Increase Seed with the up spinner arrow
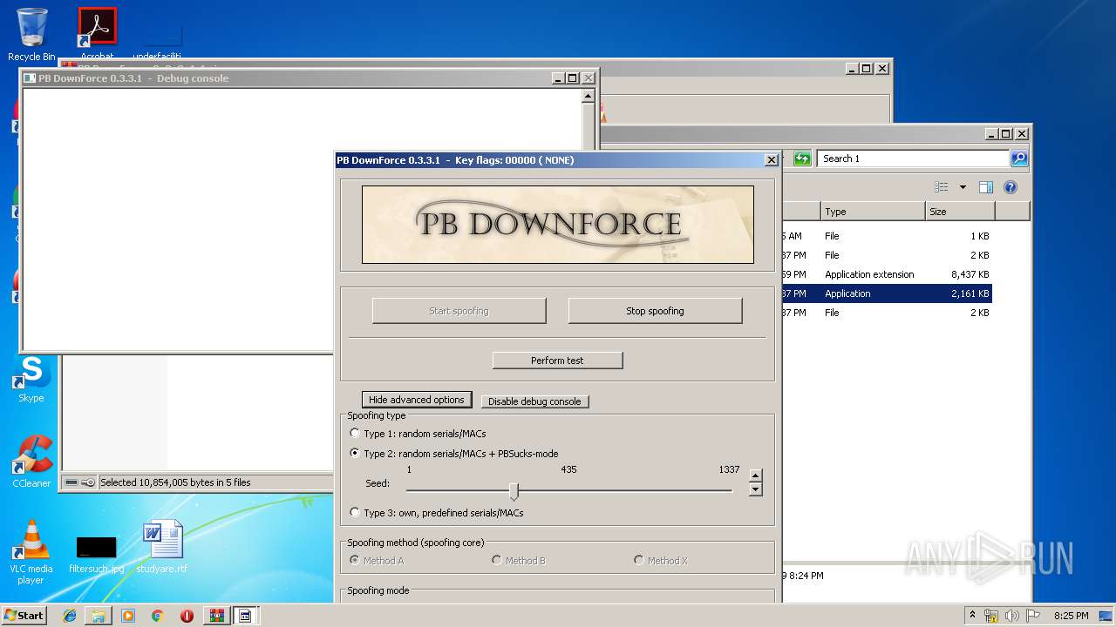Image resolution: width=1116 pixels, height=627 pixels. 756,475
